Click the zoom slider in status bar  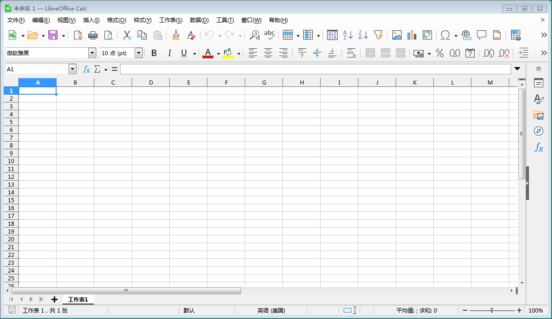(x=491, y=311)
